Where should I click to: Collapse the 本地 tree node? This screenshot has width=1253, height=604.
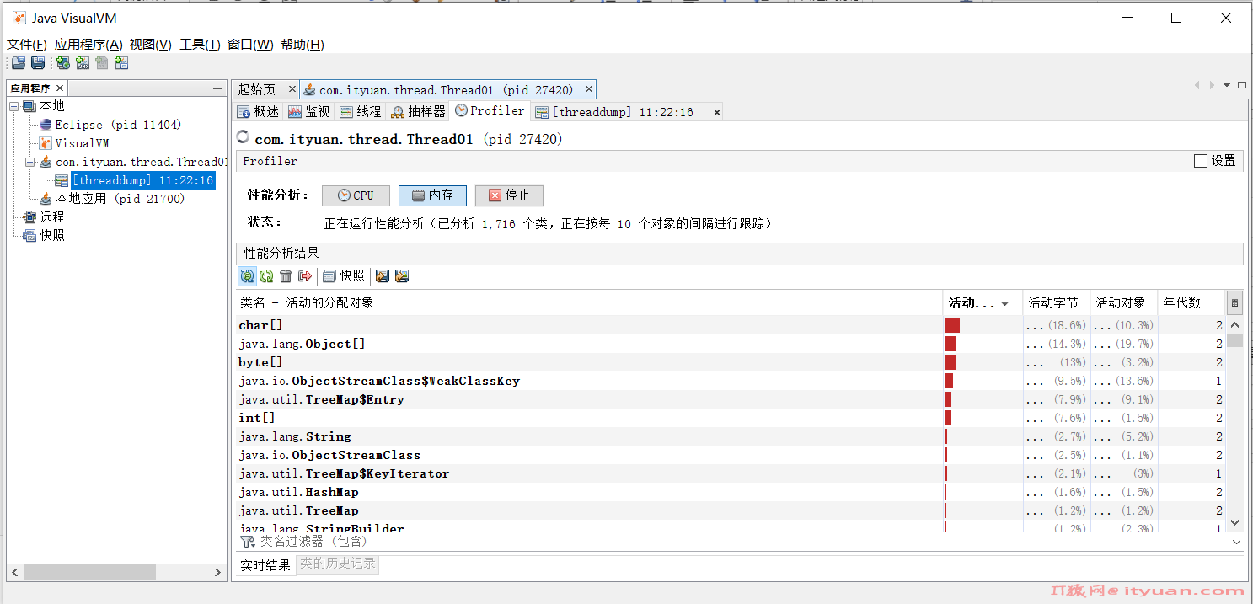[14, 106]
